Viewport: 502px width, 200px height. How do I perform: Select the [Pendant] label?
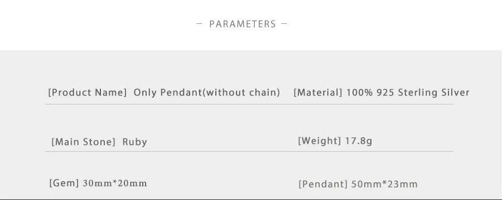pos(323,184)
